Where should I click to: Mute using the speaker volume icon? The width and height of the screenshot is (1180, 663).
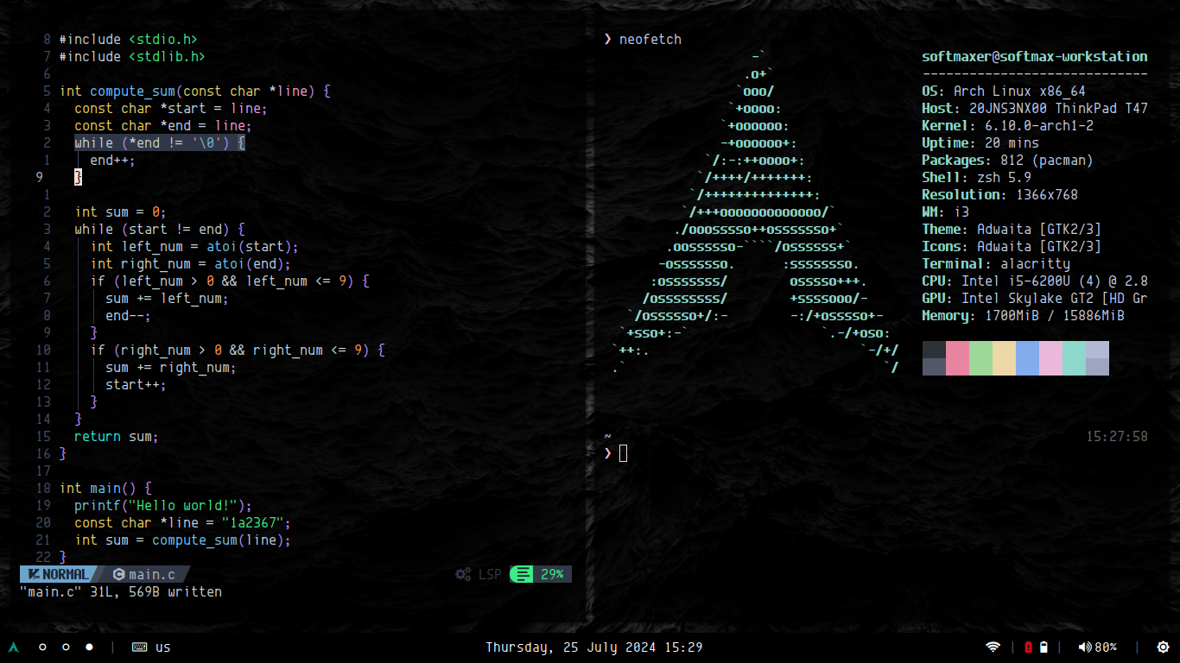pos(1085,647)
